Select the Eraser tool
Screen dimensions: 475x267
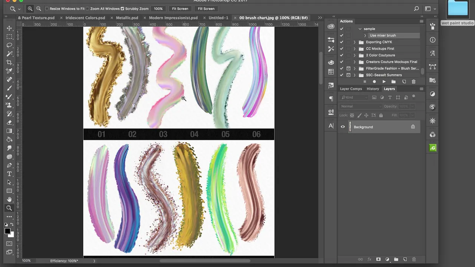point(9,122)
